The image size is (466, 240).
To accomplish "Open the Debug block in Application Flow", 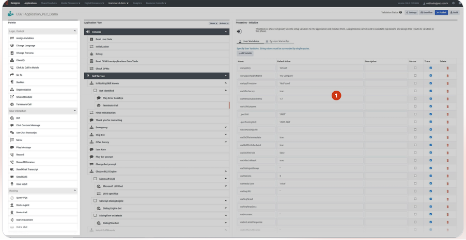I will (x=159, y=54).
